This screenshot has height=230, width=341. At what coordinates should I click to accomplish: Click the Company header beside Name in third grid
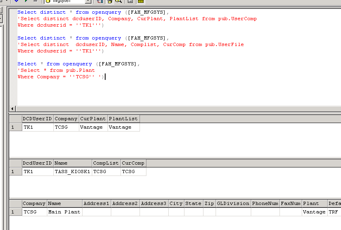click(x=34, y=203)
